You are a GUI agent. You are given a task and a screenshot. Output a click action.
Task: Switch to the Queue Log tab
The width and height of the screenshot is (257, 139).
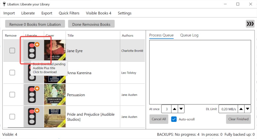pos(189,35)
